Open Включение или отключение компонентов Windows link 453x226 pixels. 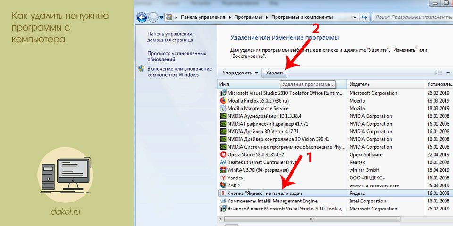[x=179, y=72]
